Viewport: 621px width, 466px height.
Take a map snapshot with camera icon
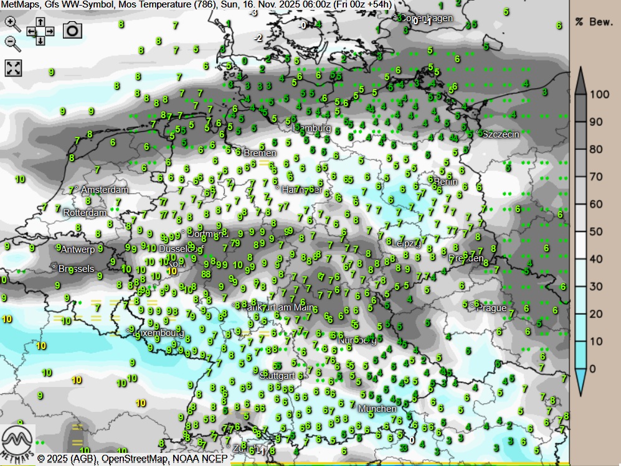[72, 30]
